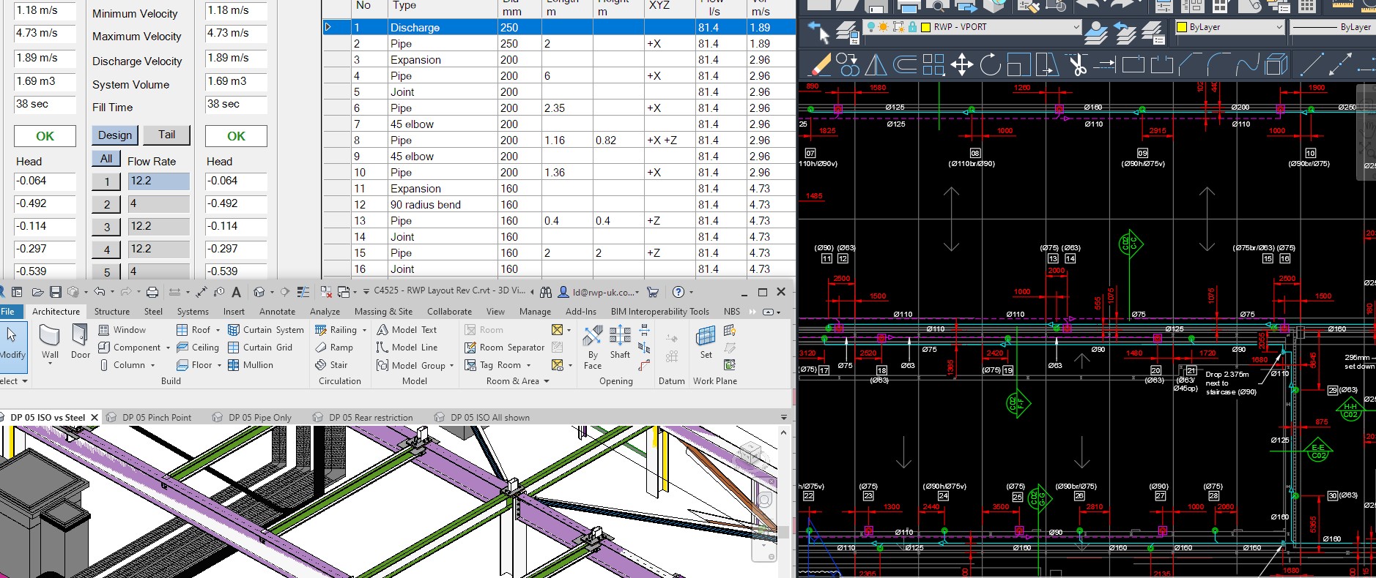
Task: Open the Revit Collaborate ribbon tab
Action: (x=449, y=311)
